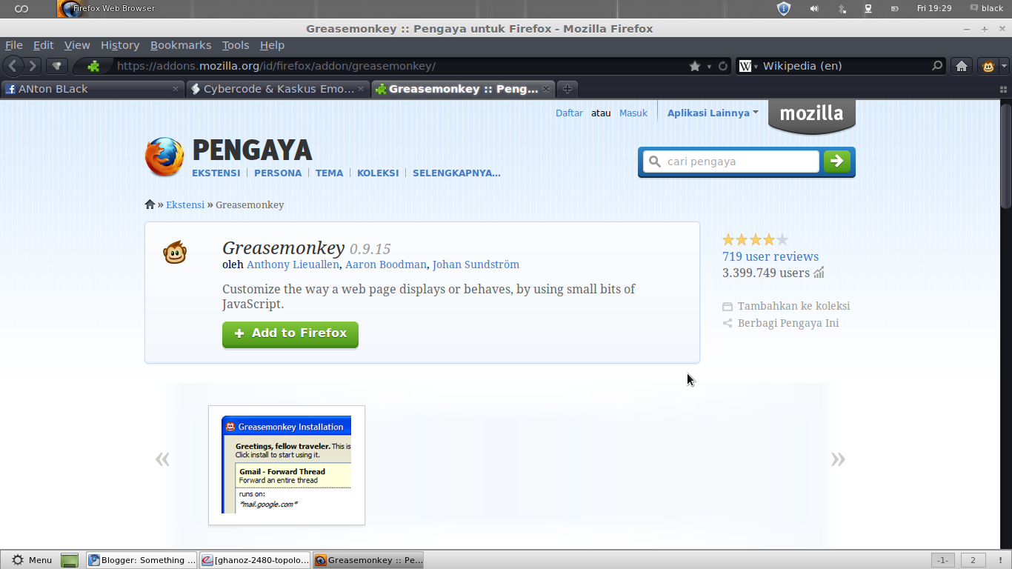Go to next screenshot with » arrow
The height and width of the screenshot is (569, 1012).
pos(838,459)
